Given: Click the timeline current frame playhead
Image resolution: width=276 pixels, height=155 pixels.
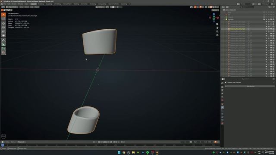Looking at the screenshot, I should 3,145.
